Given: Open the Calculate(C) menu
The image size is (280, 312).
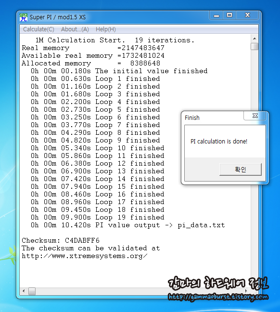Looking at the screenshot, I should click(x=38, y=29).
